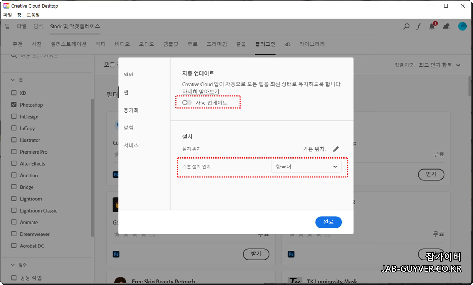The height and width of the screenshot is (285, 473).
Task: Check the Acrobat DC checkbox
Action: coord(14,246)
